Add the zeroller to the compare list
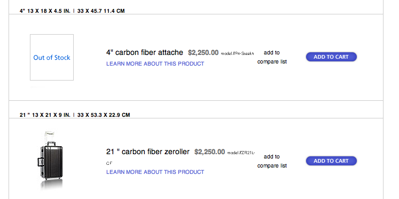This screenshot has width=399, height=199. [x=272, y=161]
